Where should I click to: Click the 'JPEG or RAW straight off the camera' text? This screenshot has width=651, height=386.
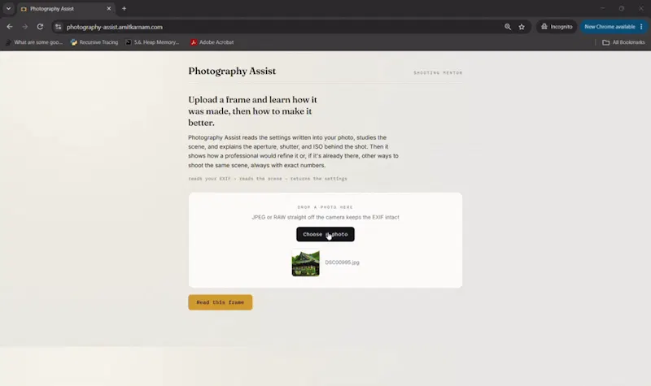tap(325, 217)
